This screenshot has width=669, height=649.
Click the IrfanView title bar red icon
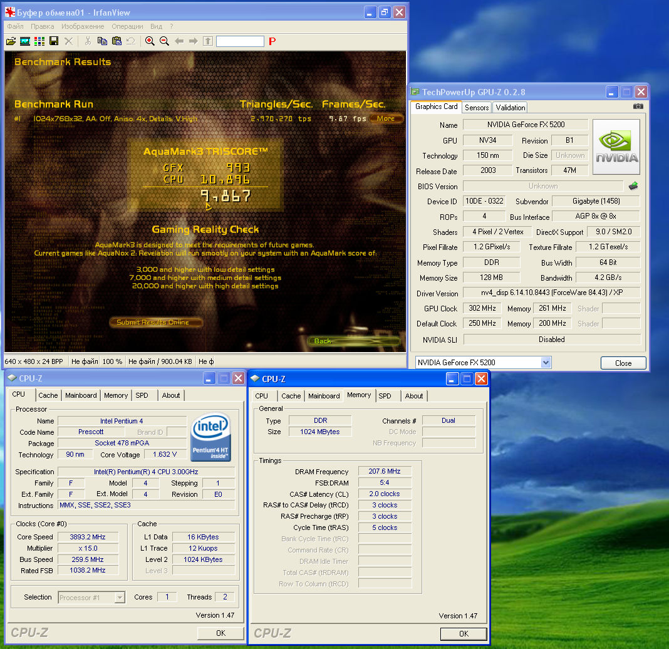click(10, 13)
